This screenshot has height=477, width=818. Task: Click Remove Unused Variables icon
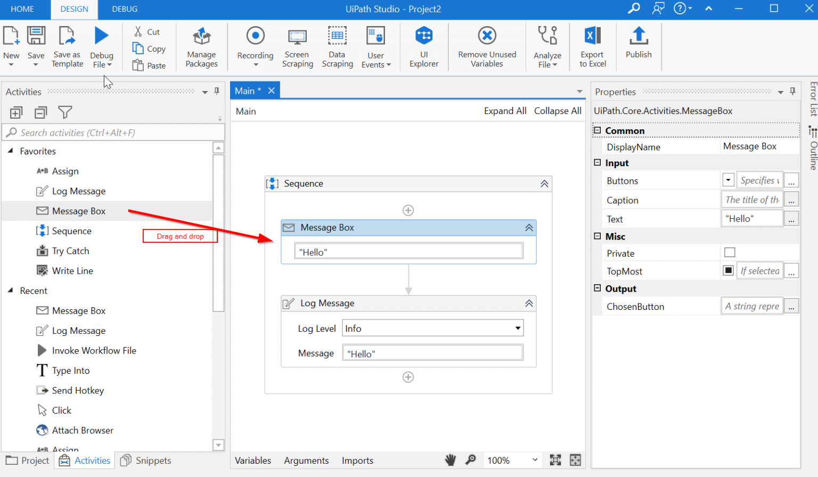click(487, 47)
